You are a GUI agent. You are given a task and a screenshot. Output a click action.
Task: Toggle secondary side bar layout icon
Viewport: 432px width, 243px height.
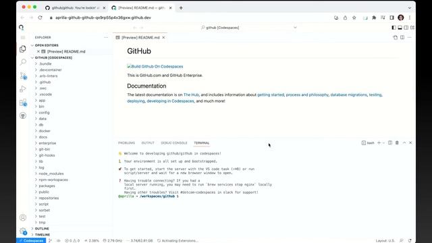pos(406,28)
